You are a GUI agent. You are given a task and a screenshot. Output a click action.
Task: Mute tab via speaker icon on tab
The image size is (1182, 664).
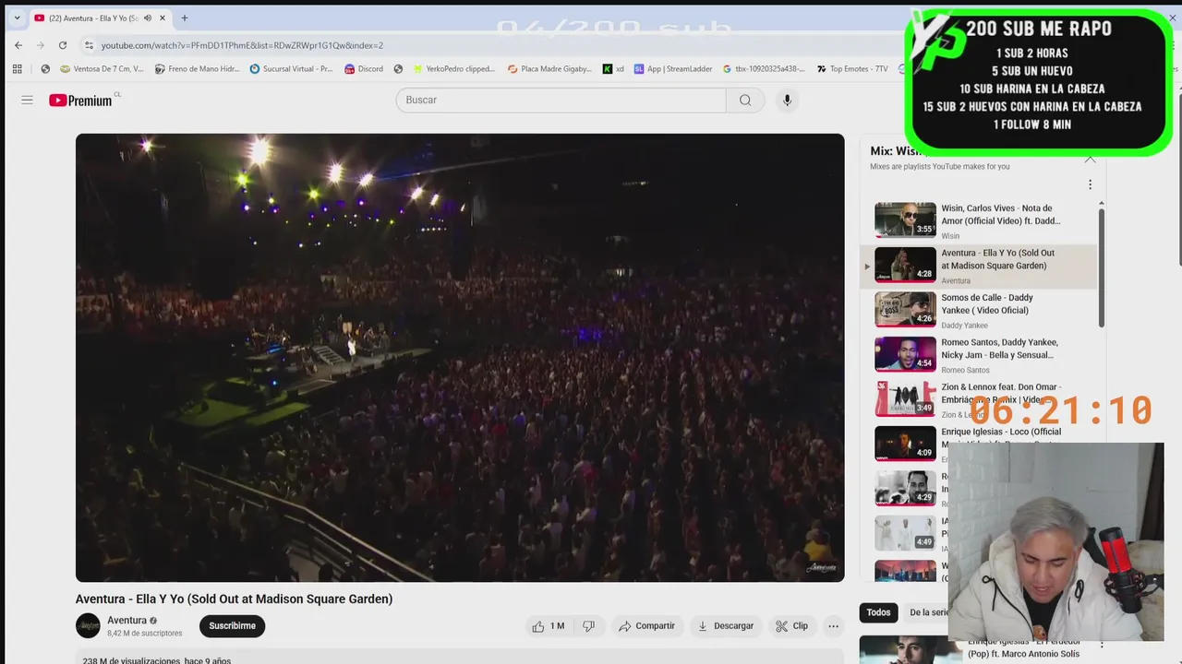coord(148,18)
